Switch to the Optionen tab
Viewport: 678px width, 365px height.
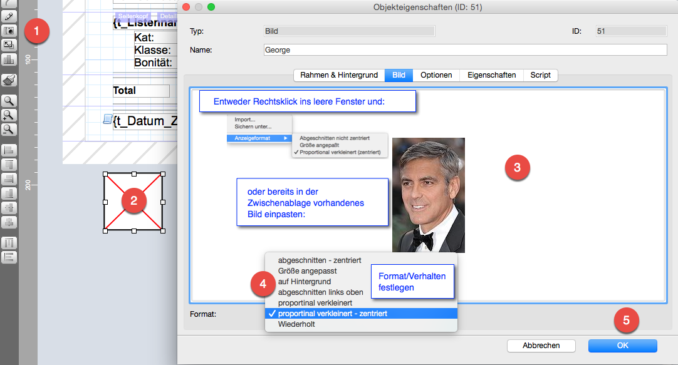point(436,75)
